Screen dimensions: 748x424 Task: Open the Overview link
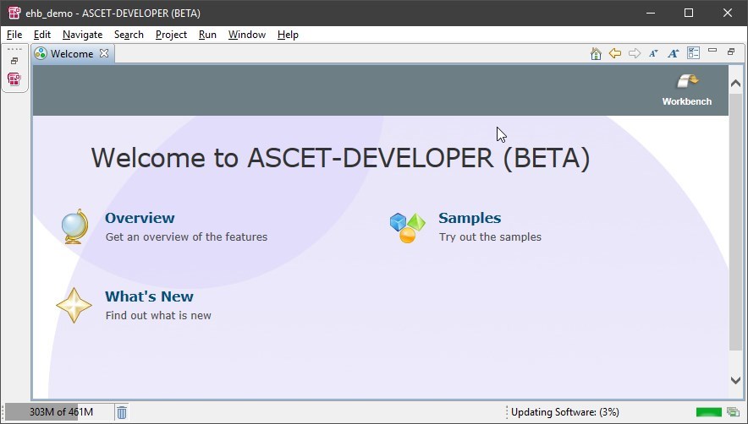(x=140, y=218)
